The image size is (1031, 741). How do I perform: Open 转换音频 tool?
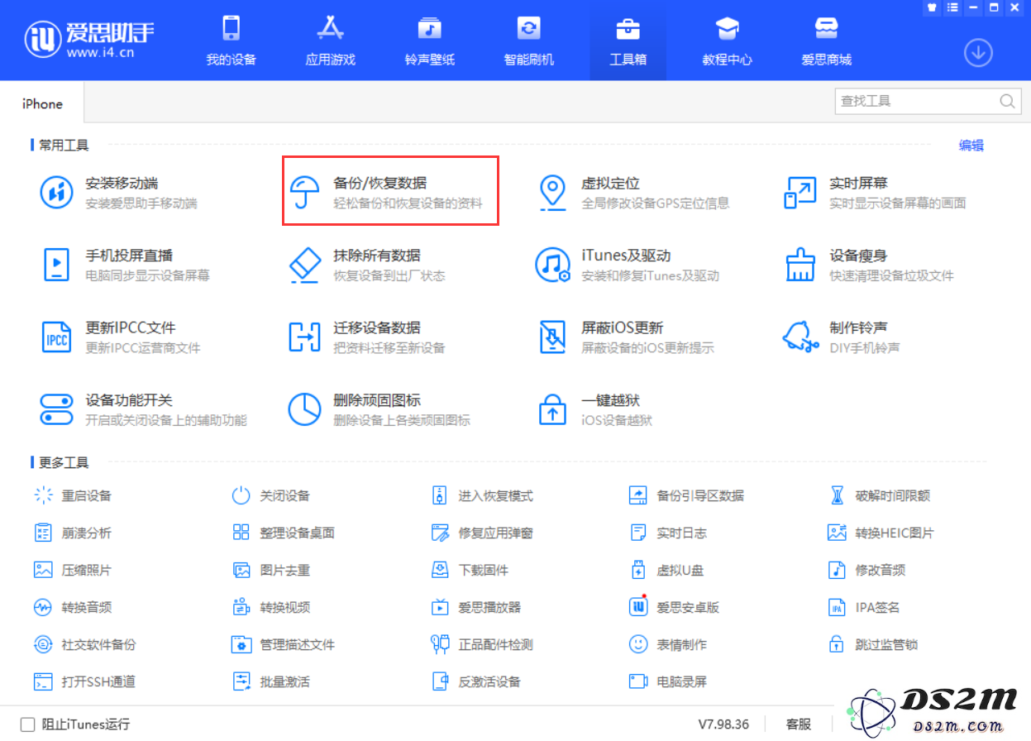[x=74, y=608]
